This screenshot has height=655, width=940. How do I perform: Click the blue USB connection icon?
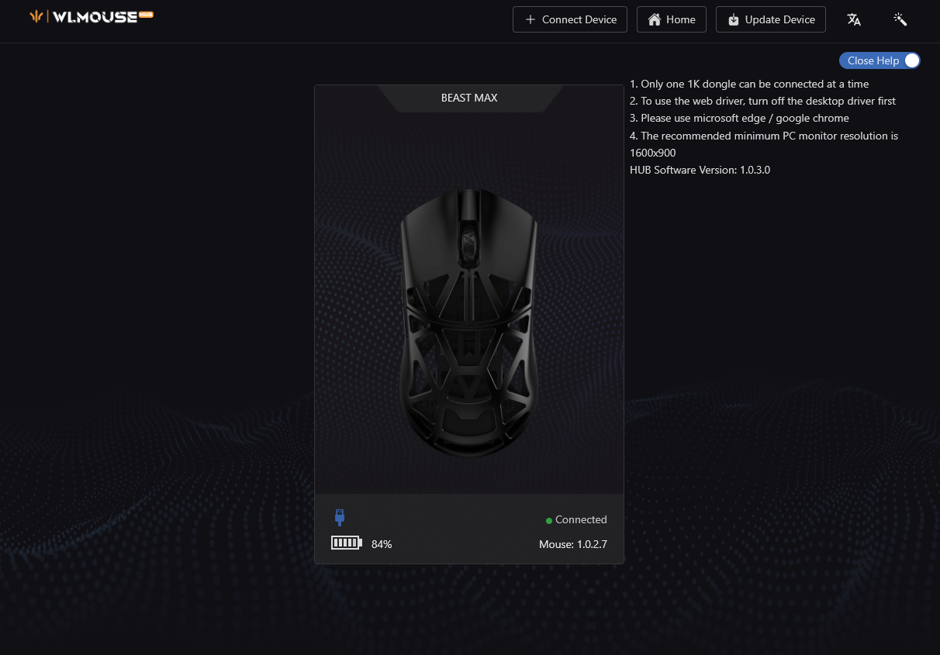[339, 517]
